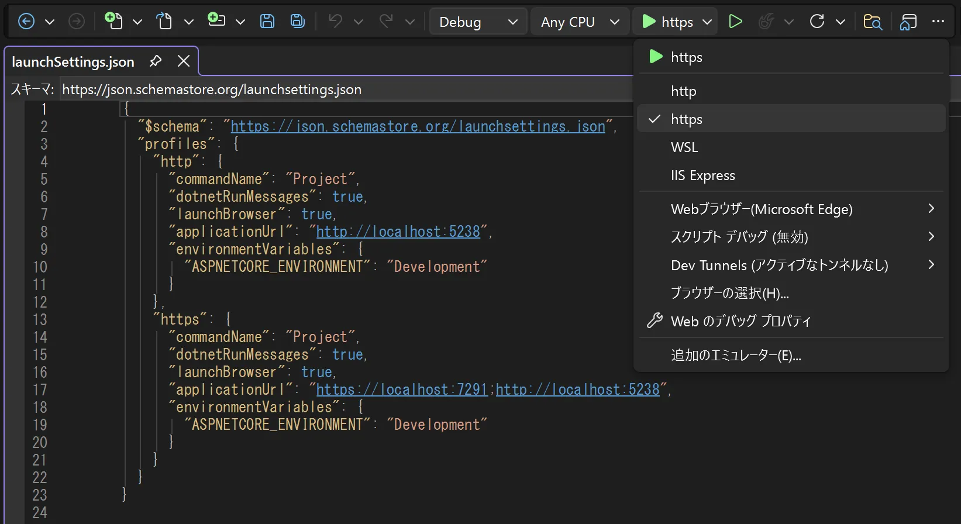Screen dimensions: 961x524
Task: Expand the add project dropdown arrow
Action: point(240,22)
